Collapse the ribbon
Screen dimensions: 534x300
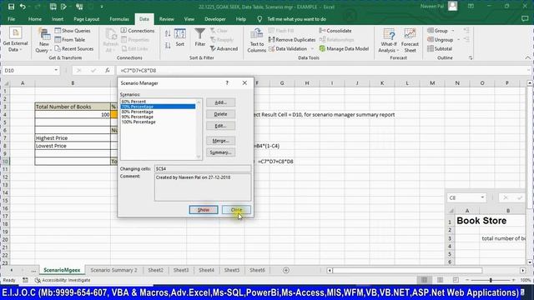click(x=527, y=57)
